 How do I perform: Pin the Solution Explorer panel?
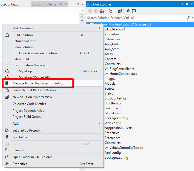[187, 4]
